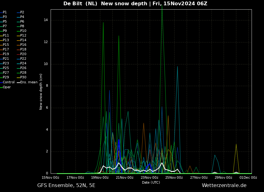Click the y-axis value 4
This screenshot has height=192, width=264.
[x=47, y=130]
